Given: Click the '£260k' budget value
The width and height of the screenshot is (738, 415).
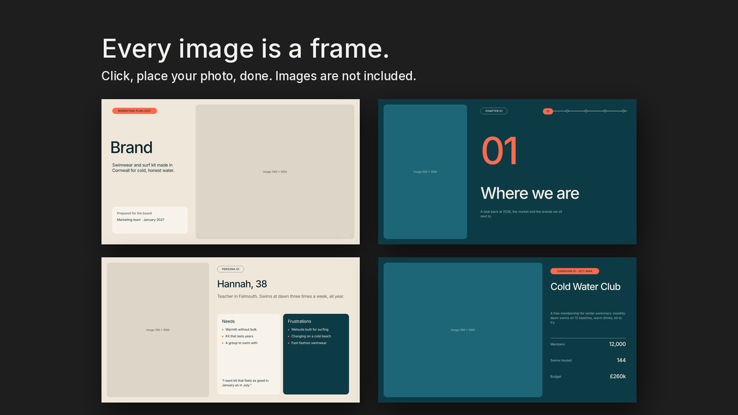Looking at the screenshot, I should (618, 376).
